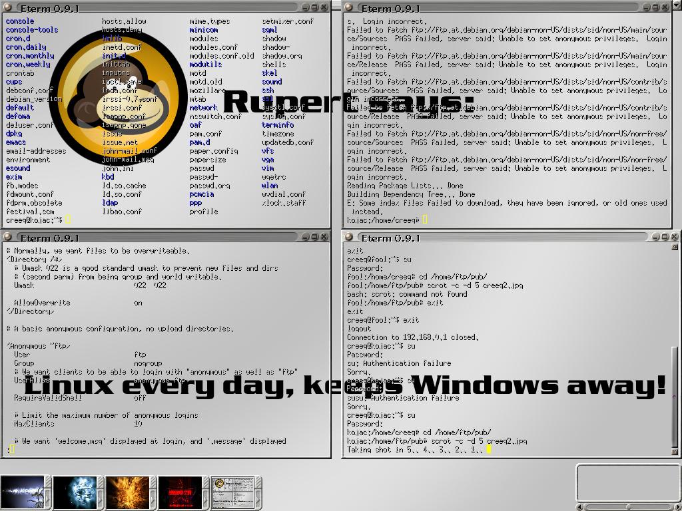Close the top-right Eterm showing fetch errors
The height and width of the screenshot is (511, 682).
pyautogui.click(x=665, y=7)
